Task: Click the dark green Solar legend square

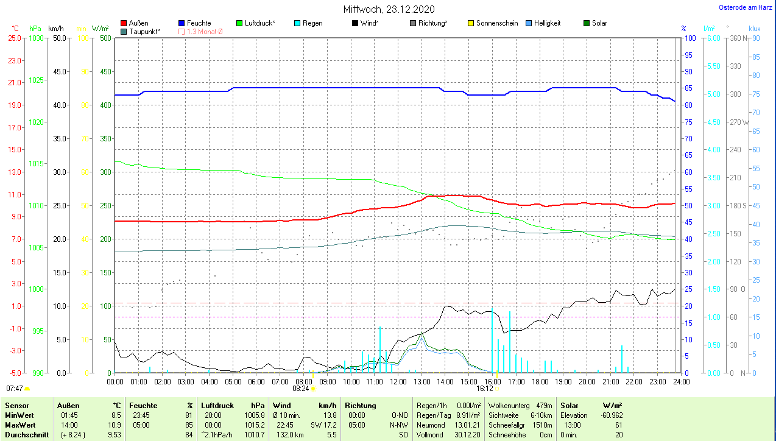Action: click(587, 24)
